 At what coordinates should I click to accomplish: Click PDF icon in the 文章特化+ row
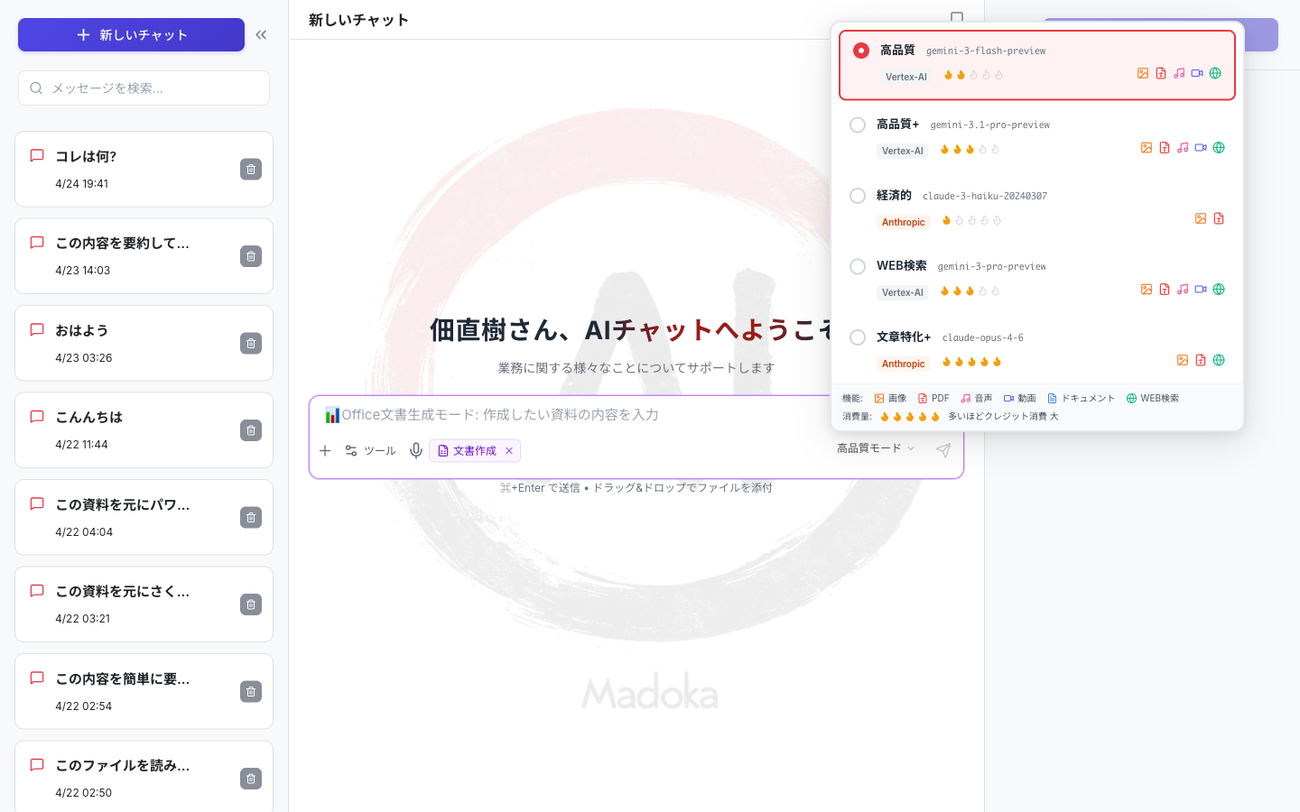(x=1201, y=360)
